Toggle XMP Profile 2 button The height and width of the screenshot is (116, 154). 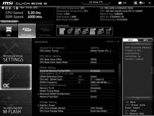coord(45,31)
